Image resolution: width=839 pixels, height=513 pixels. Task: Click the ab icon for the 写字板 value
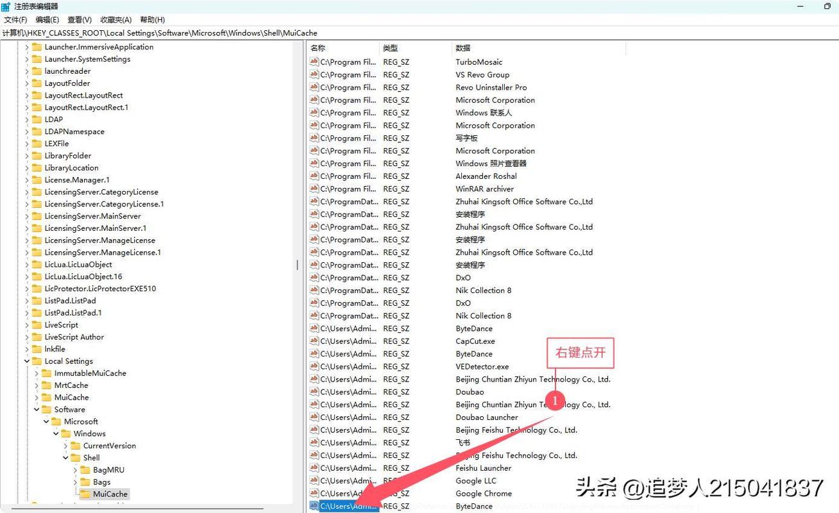point(314,138)
